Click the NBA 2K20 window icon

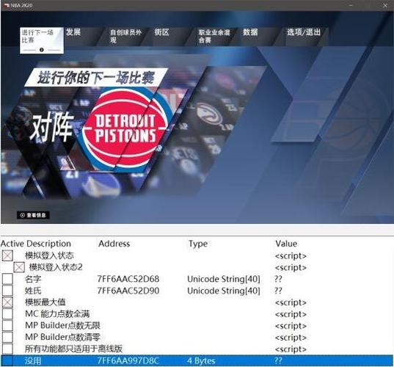[x=7, y=5]
